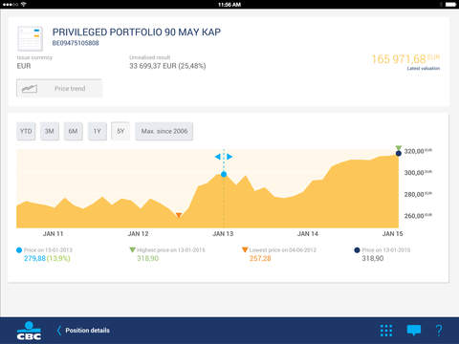459x344 pixels.
Task: Select the 3M time range
Action: pyautogui.click(x=50, y=131)
